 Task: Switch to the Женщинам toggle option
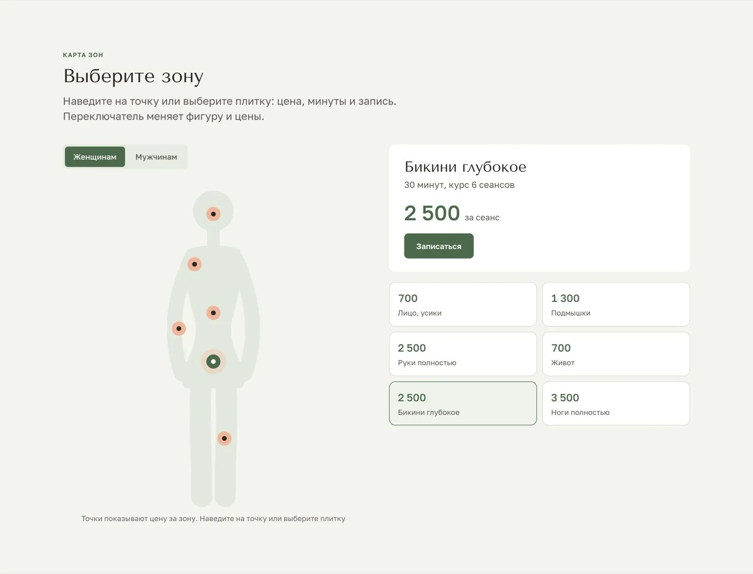coord(95,157)
